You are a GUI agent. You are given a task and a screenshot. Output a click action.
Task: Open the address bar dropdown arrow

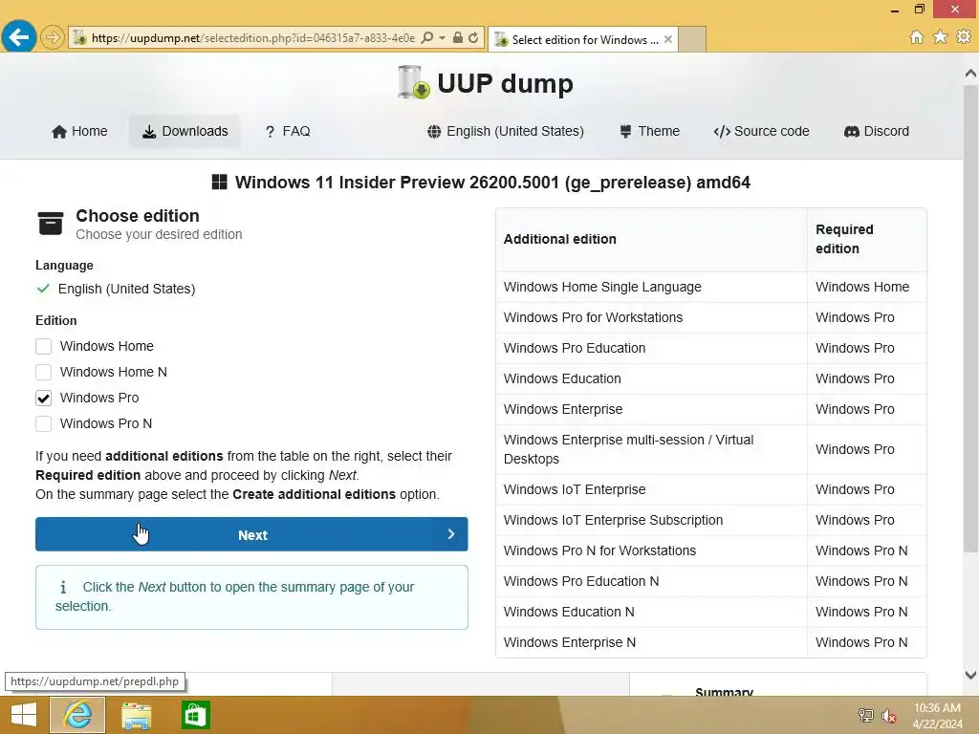coord(442,37)
